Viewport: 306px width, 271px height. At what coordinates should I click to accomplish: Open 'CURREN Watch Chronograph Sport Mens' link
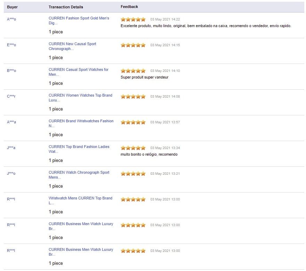(79, 173)
